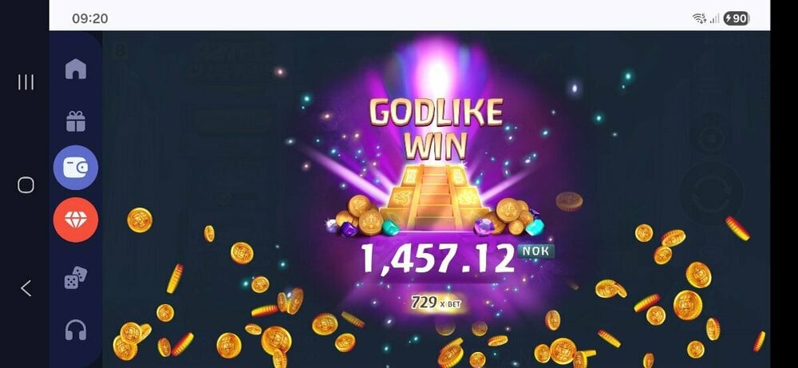
Task: Open the wallet button in sidebar
Action: point(76,168)
